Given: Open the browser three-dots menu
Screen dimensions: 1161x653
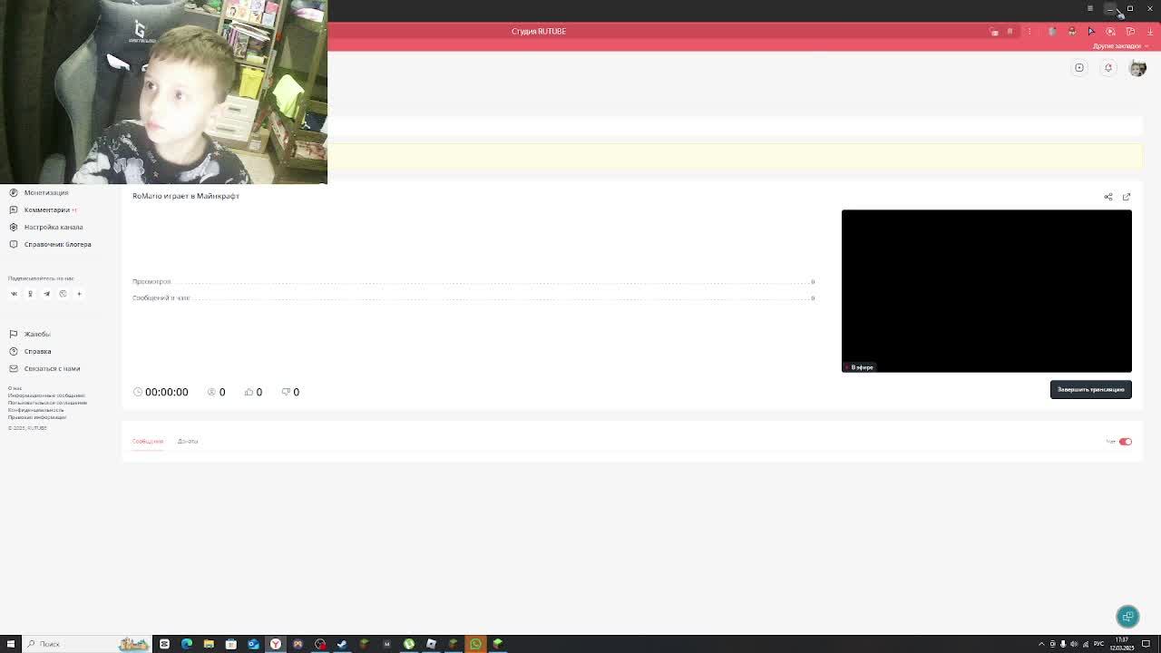Looking at the screenshot, I should (x=1029, y=32).
